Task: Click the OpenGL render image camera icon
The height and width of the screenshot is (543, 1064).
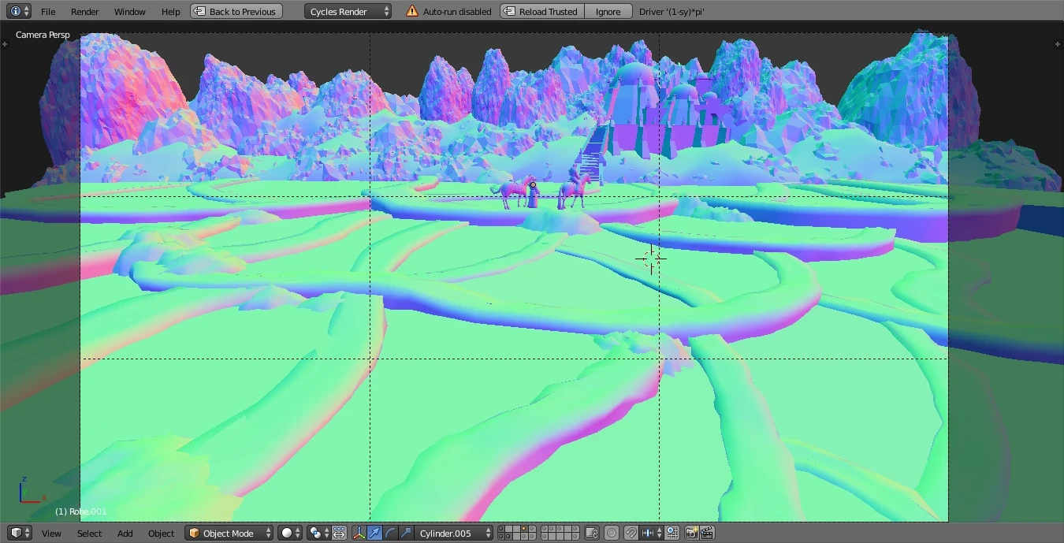Action: (x=690, y=534)
